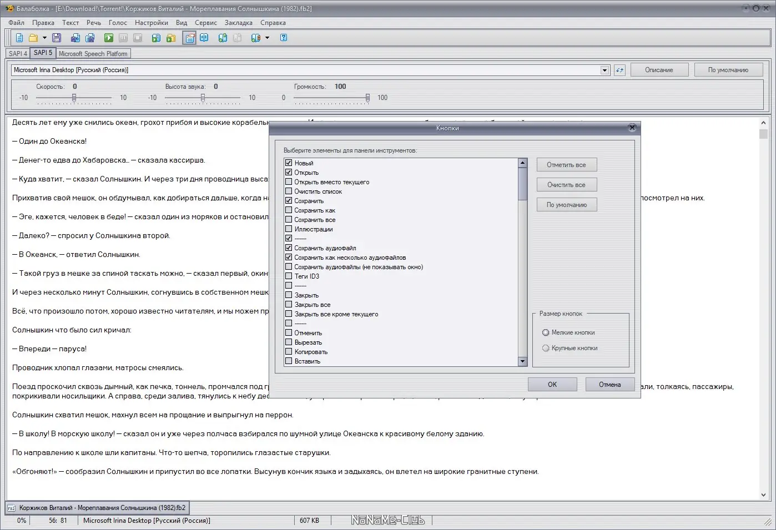Screen dimensions: 776x530
Task: Check the 'Теги ID3' checkbox
Action: (x=289, y=276)
